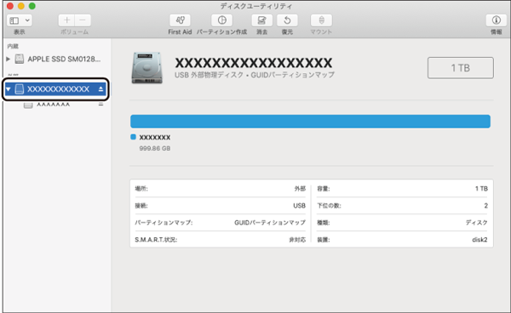Click the disk2 device value

(x=479, y=240)
